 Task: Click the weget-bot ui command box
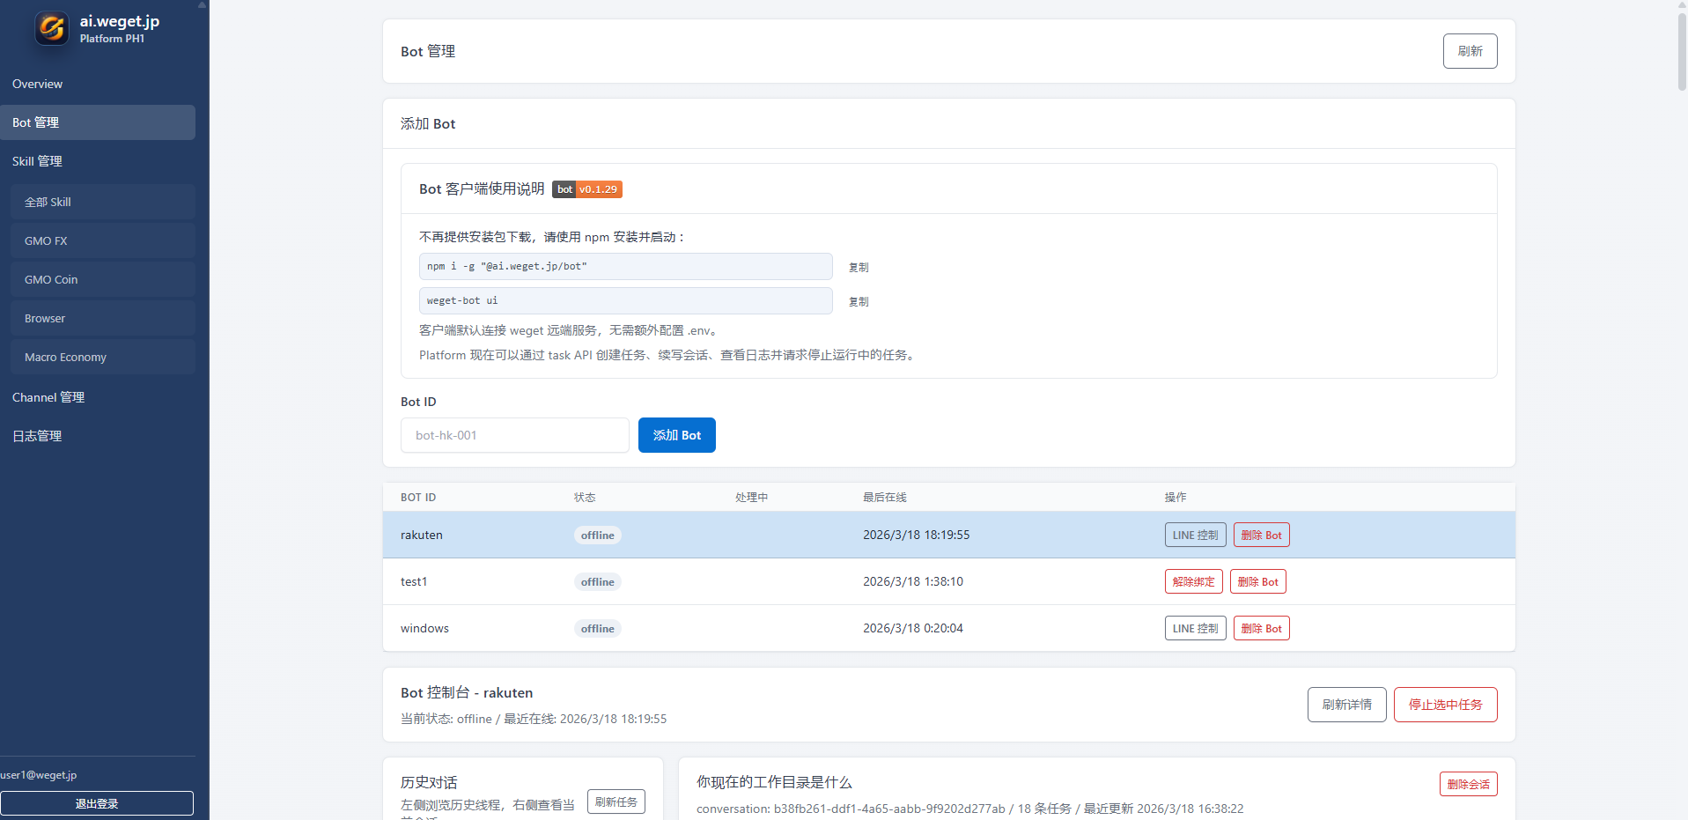coord(626,300)
